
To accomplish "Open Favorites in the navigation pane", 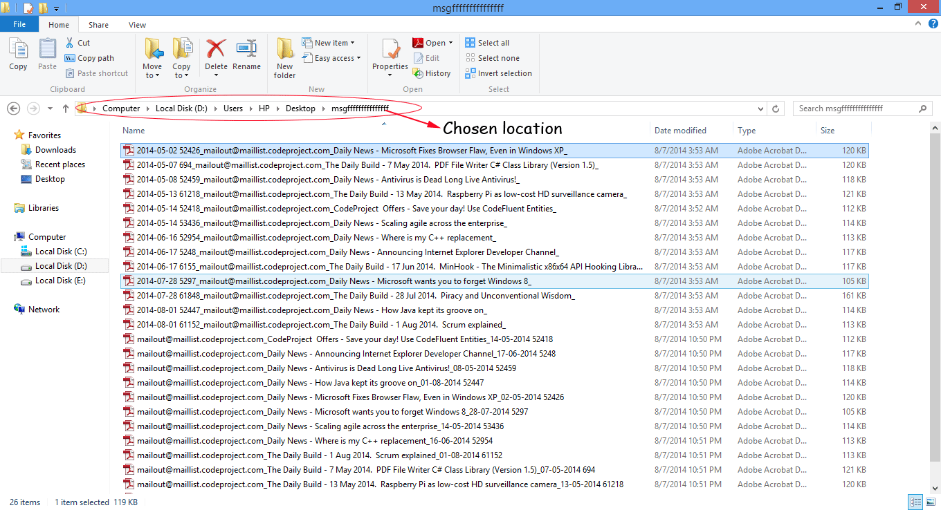I will pyautogui.click(x=44, y=135).
